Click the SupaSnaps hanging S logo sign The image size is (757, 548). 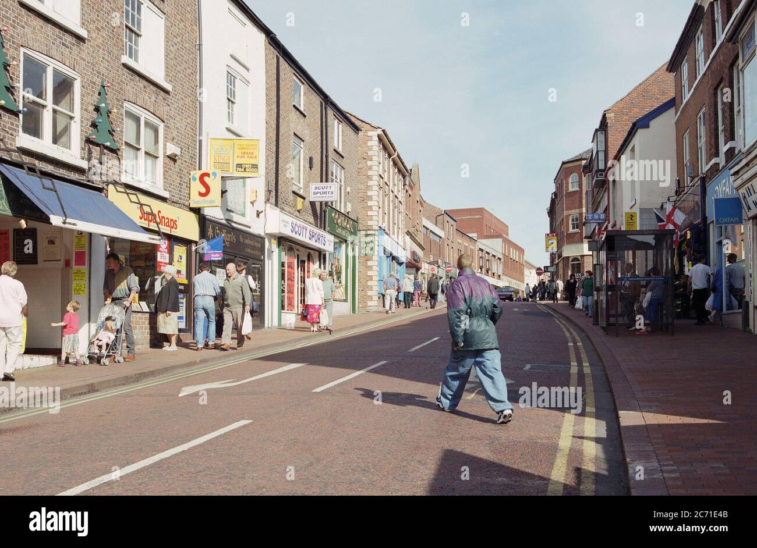tap(205, 188)
